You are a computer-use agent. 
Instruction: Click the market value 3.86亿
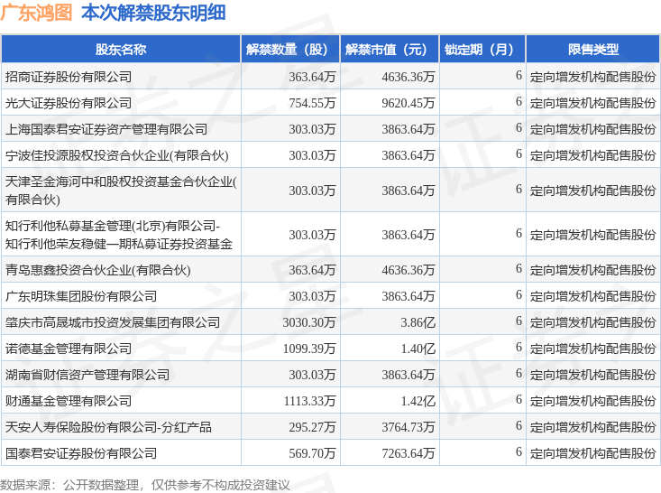[418, 322]
